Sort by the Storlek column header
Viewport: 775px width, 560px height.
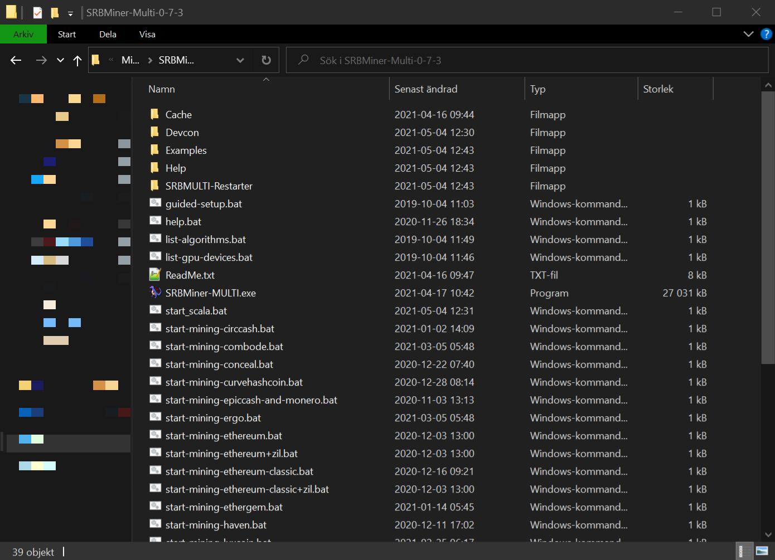[x=658, y=89]
